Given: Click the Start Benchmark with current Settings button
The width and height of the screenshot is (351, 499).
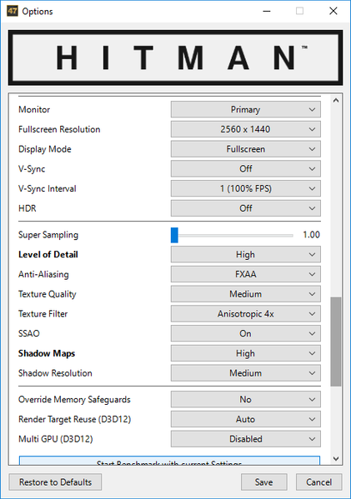Looking at the screenshot, I should 169,461.
